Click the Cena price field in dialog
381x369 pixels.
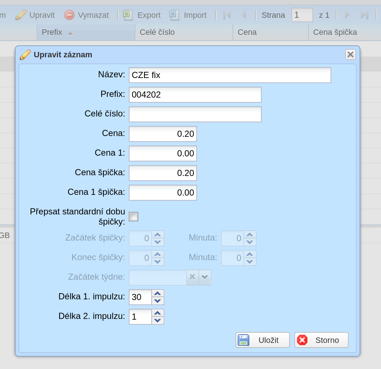(163, 134)
